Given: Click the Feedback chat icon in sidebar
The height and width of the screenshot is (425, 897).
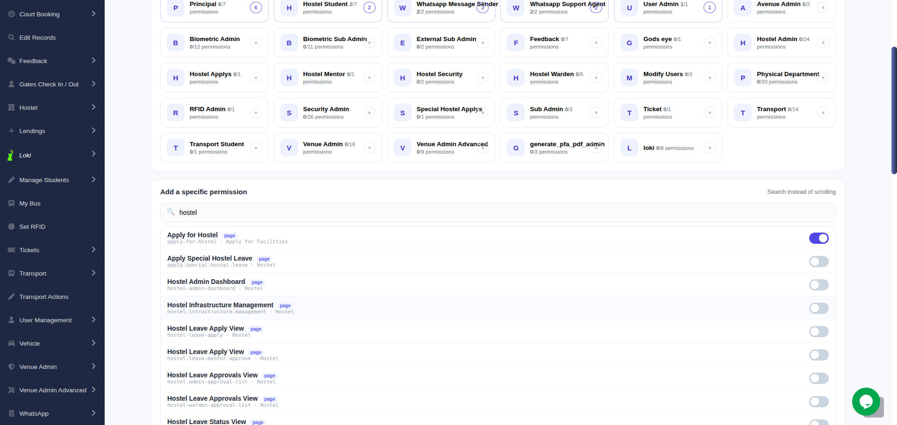Looking at the screenshot, I should [x=12, y=61].
